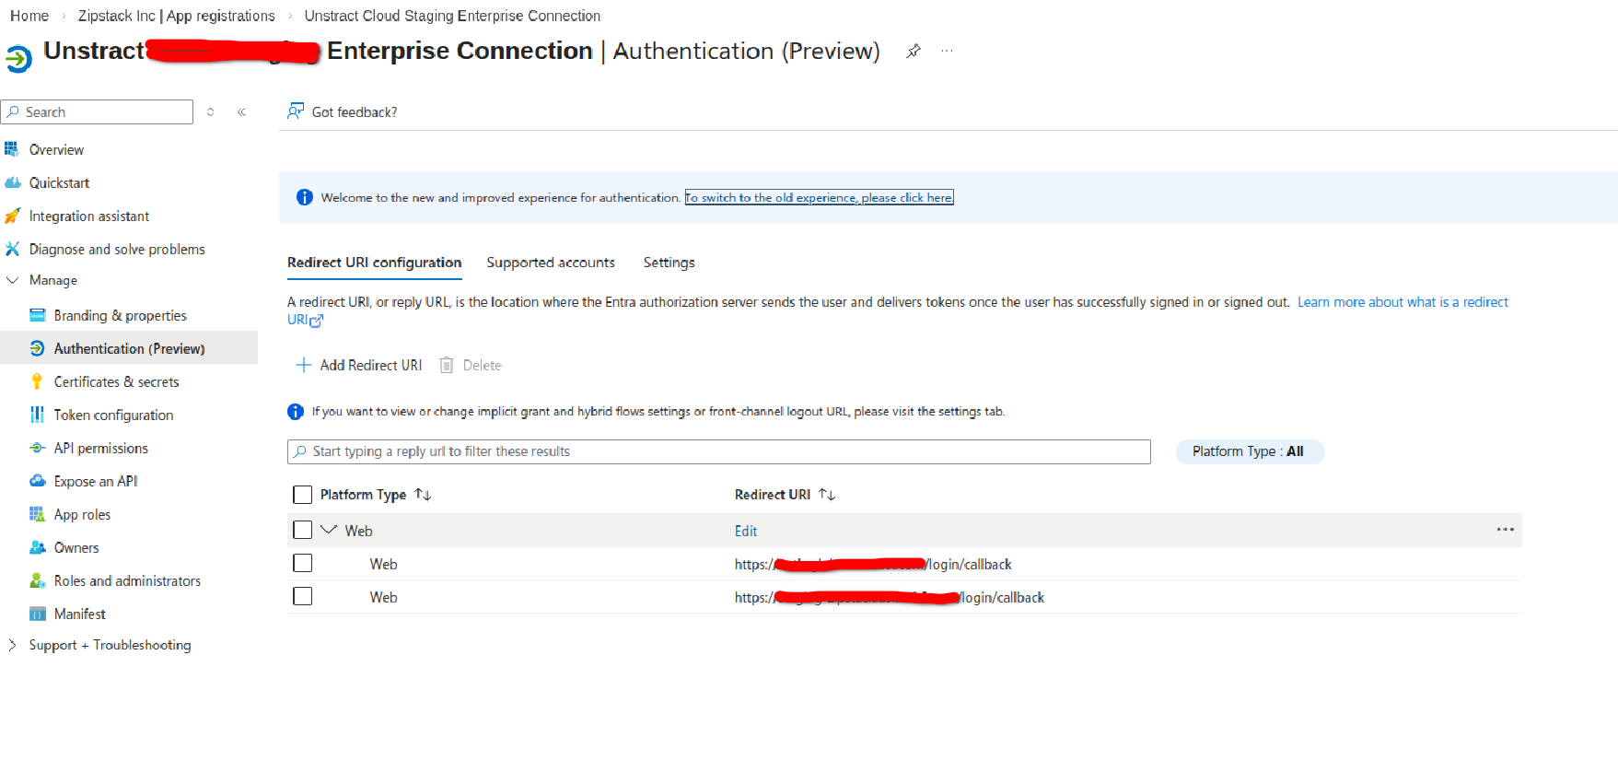Check the Web group row checkbox
Screen dimensions: 1618x784
302,530
